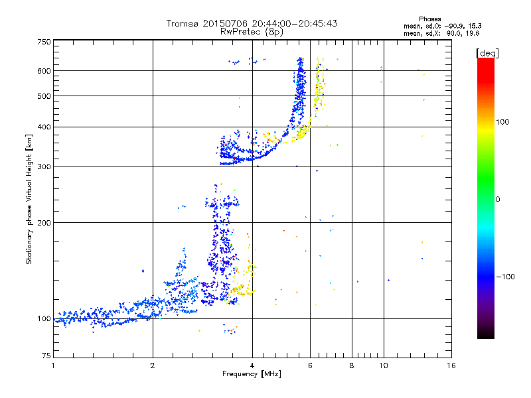
Task: Click the 'Phases' header text
Action: click(429, 19)
